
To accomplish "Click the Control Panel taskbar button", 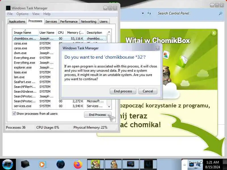I will coord(131,164).
